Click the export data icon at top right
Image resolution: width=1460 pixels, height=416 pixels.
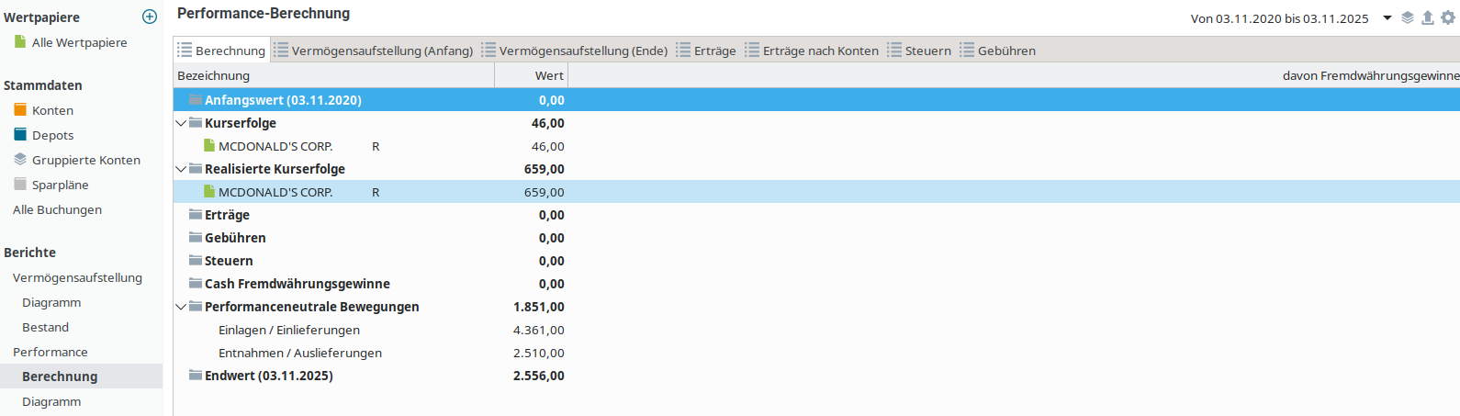click(x=1428, y=17)
